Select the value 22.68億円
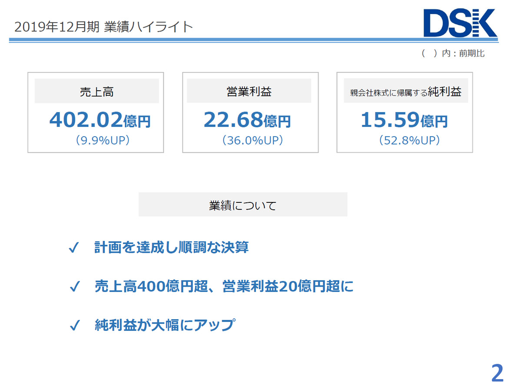 pyautogui.click(x=247, y=120)
